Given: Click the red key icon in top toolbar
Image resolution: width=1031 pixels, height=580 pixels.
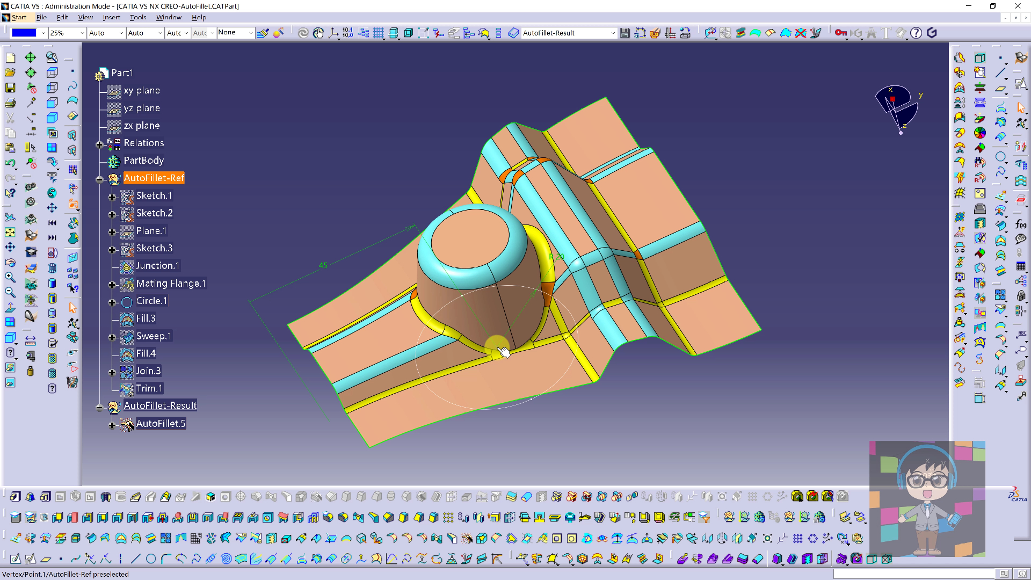Looking at the screenshot, I should tap(840, 33).
